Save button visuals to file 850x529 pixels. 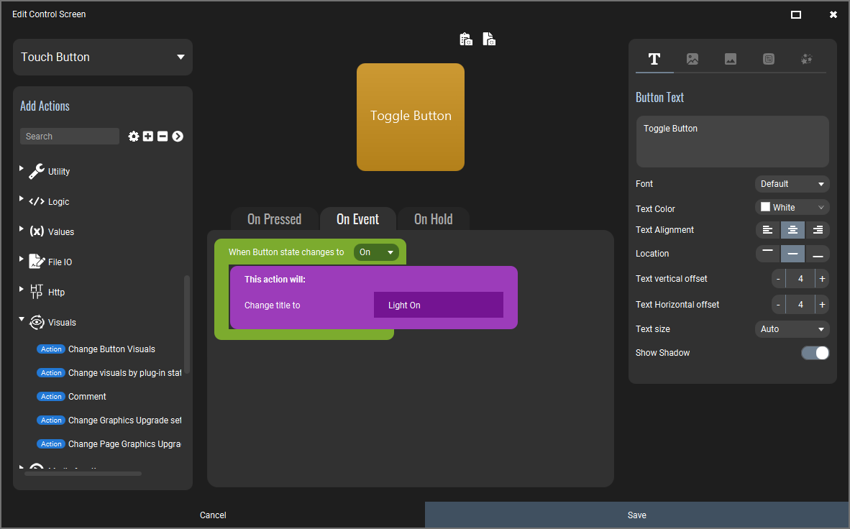coord(489,39)
